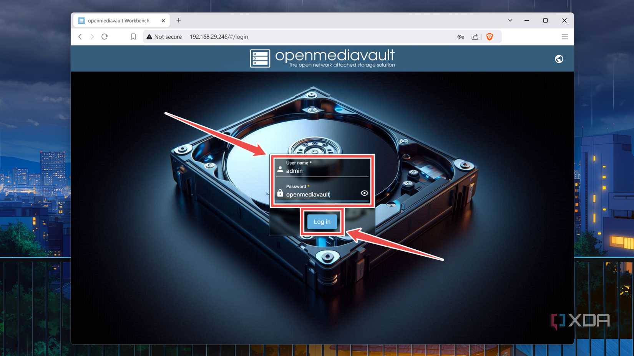Show the password using the eye icon
The width and height of the screenshot is (634, 356).
364,193
